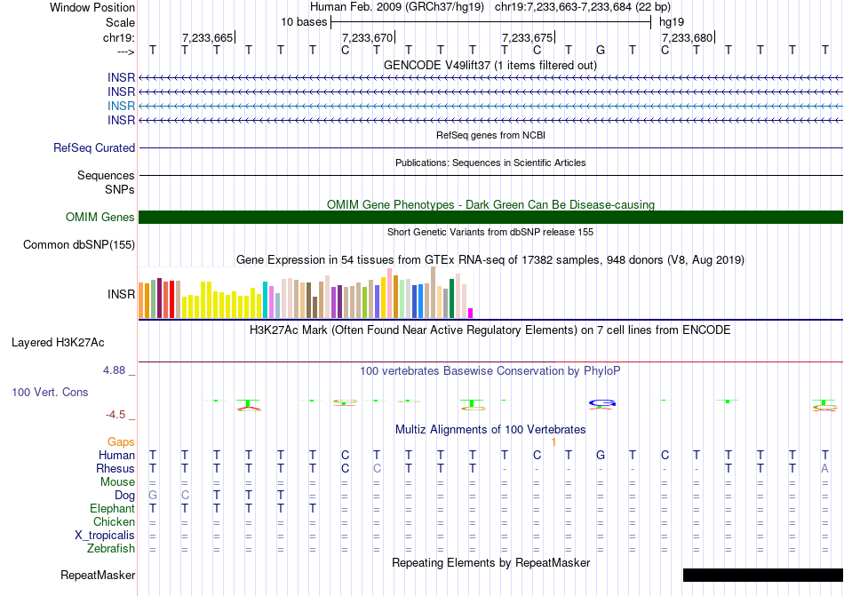
Task: Select the Zebrafish species row label
Action: (111, 549)
